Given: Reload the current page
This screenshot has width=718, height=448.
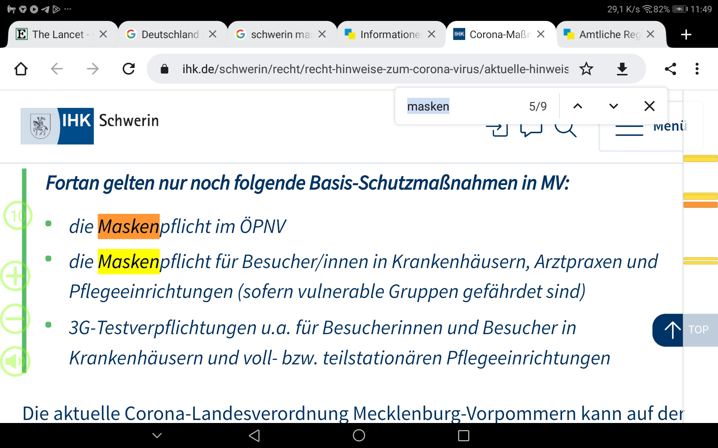Looking at the screenshot, I should [x=129, y=69].
